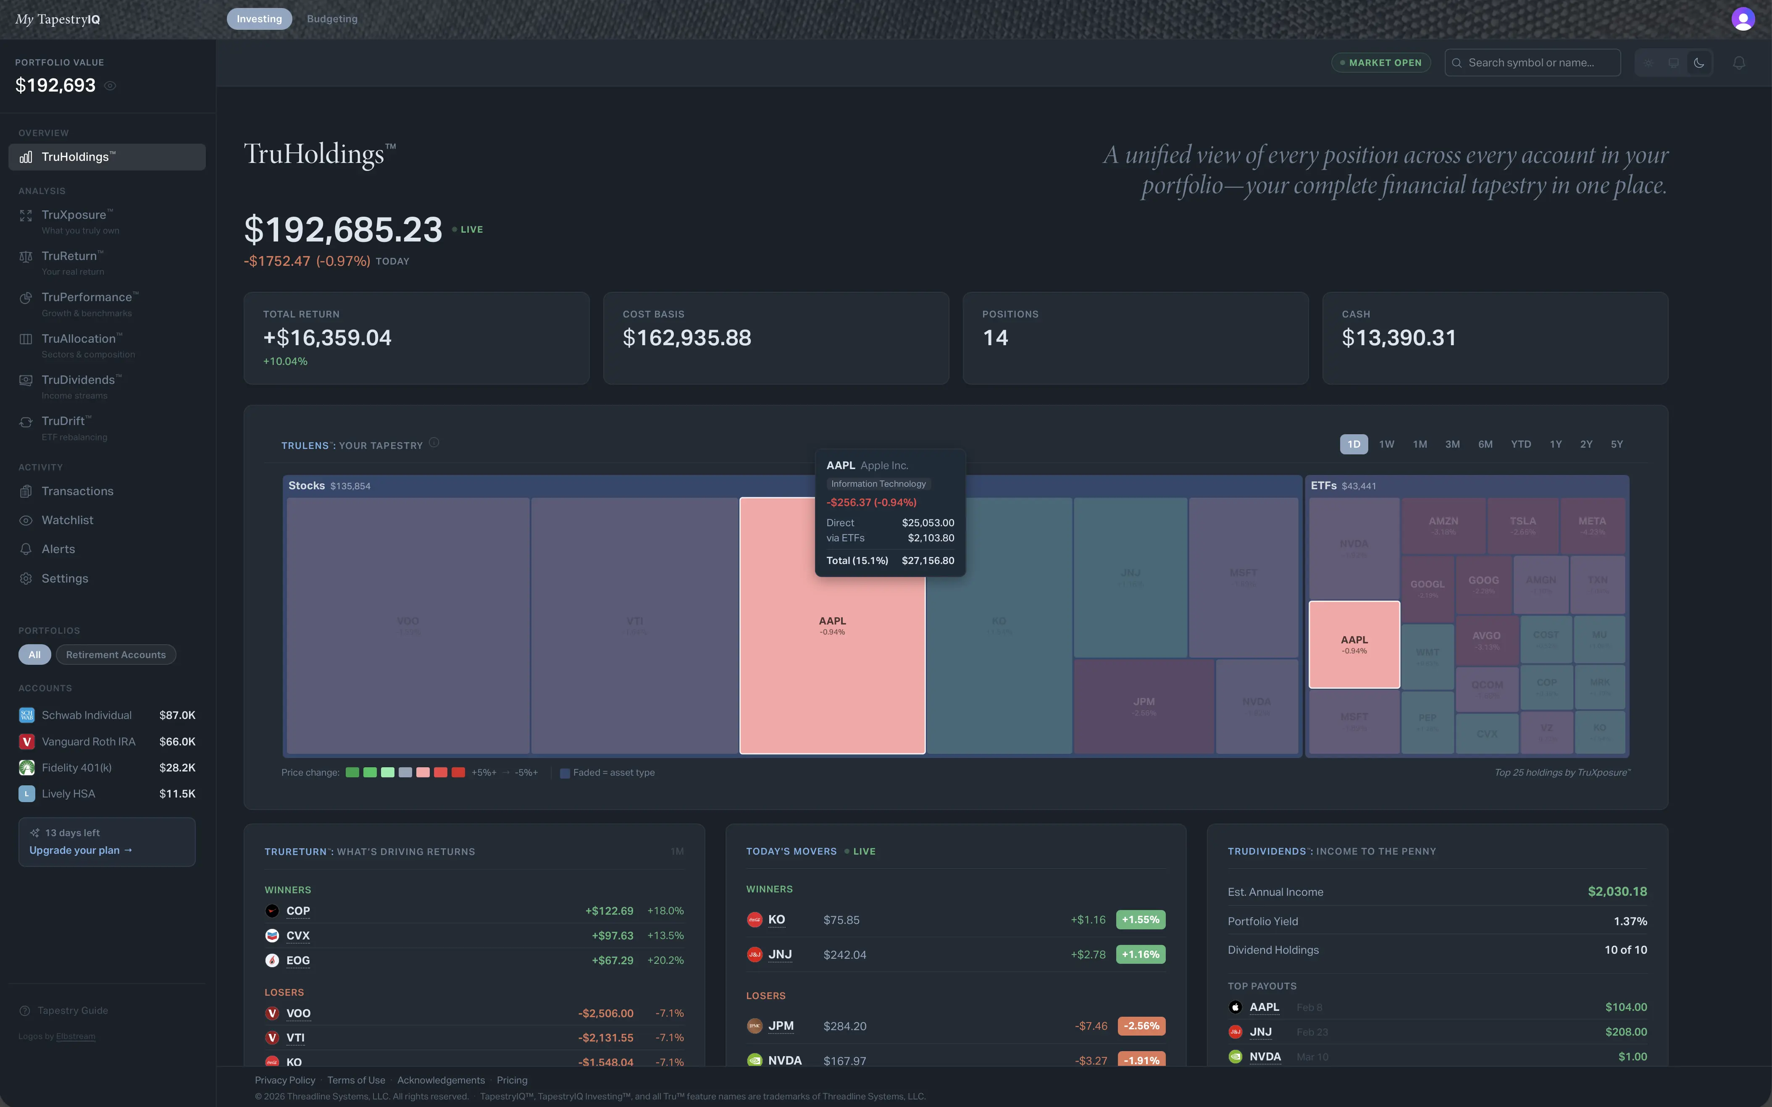The image size is (1772, 1107).
Task: Open the Pricing footer link
Action: point(512,1080)
